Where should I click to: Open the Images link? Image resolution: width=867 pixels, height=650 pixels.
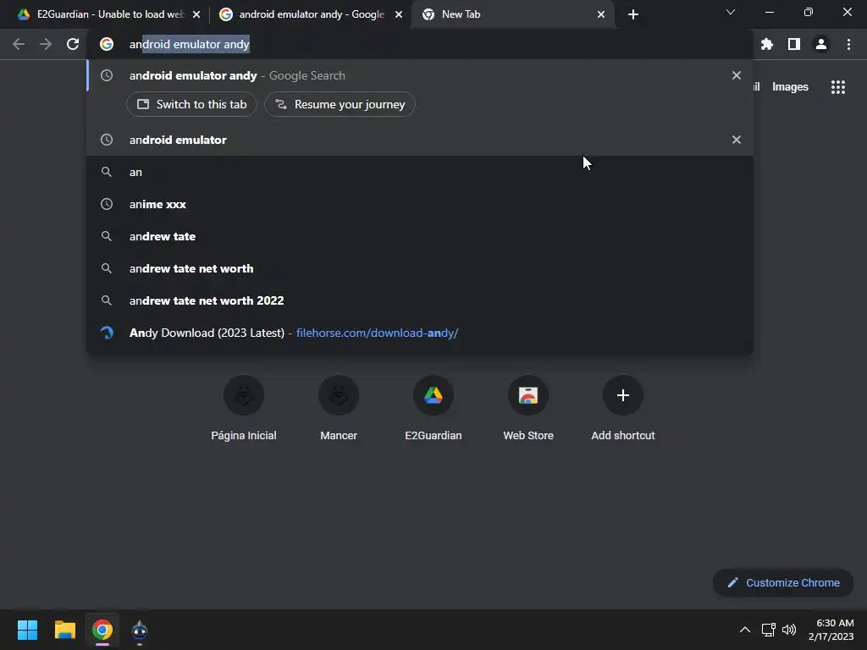click(x=790, y=87)
